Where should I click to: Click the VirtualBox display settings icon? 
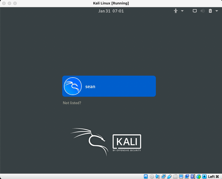(x=181, y=176)
